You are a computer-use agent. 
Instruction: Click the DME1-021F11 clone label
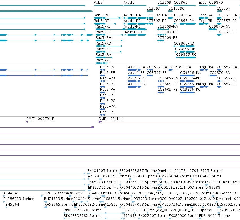tap(111, 119)
